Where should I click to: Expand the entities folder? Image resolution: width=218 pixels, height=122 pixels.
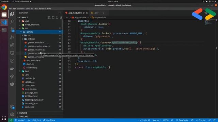click(40, 39)
